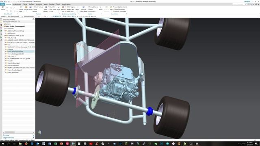Click the Add component tool
The height and width of the screenshot is (146, 260).
coord(111,8)
